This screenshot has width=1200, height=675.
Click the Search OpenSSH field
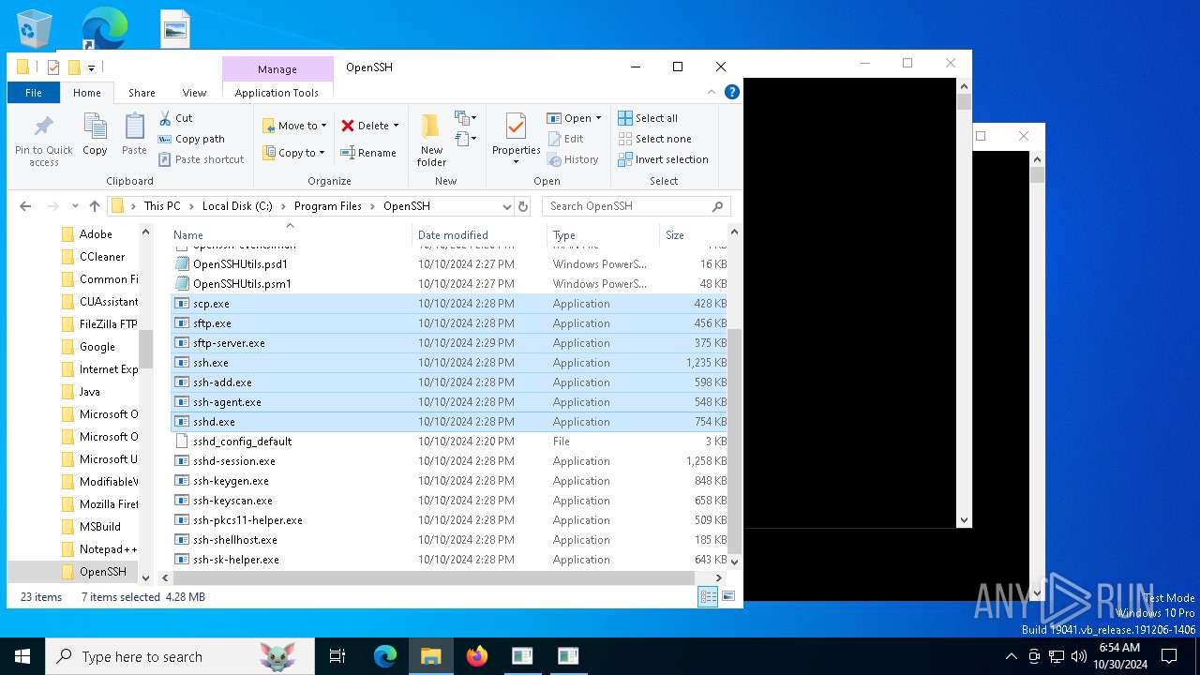(636, 206)
